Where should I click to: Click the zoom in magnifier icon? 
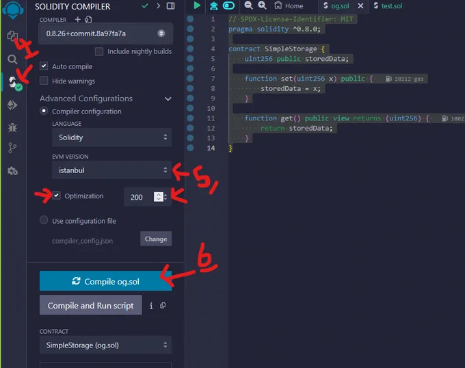click(262, 5)
